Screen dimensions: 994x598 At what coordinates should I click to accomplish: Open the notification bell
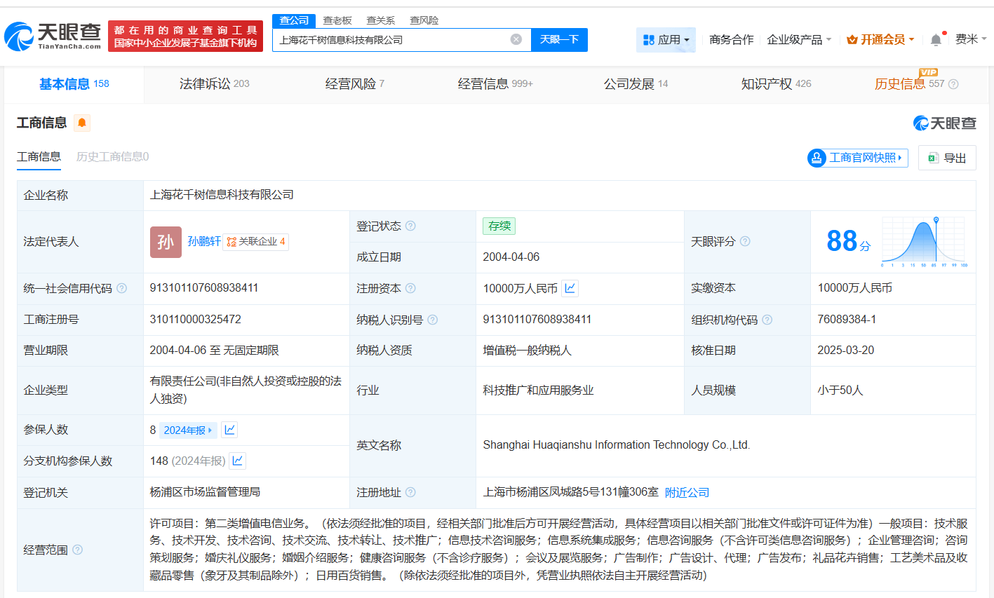935,39
